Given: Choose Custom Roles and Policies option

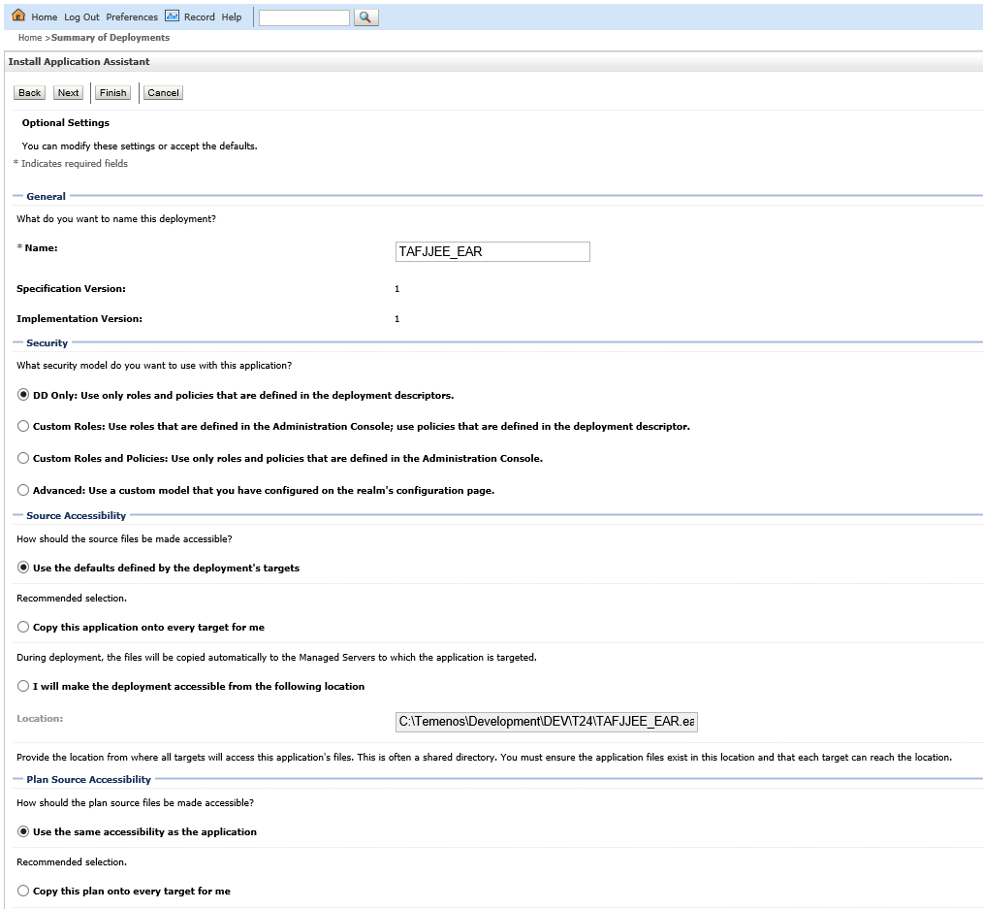Looking at the screenshot, I should point(24,458).
